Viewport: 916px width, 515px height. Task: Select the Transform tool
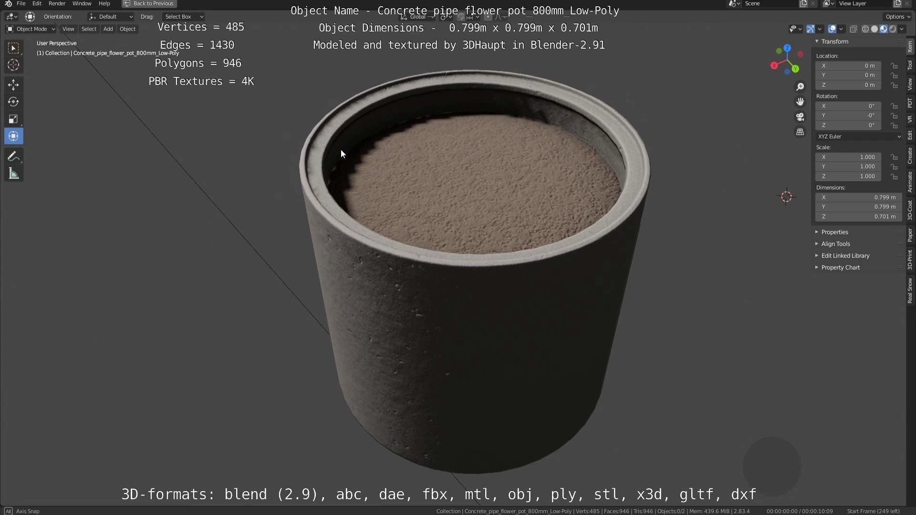tap(13, 136)
